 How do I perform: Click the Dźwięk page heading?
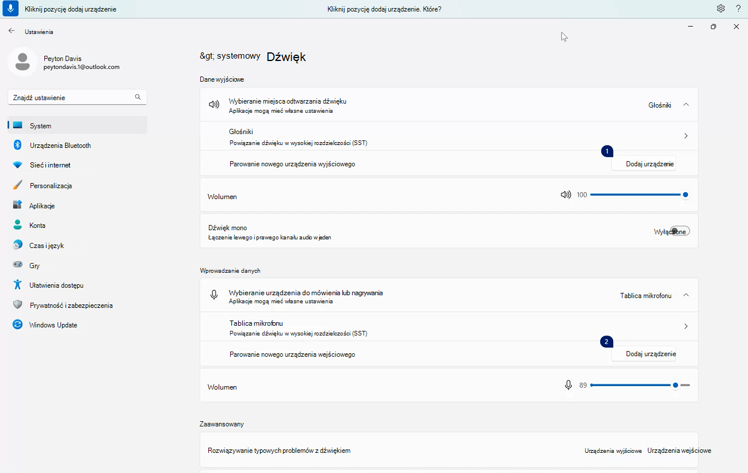(286, 56)
